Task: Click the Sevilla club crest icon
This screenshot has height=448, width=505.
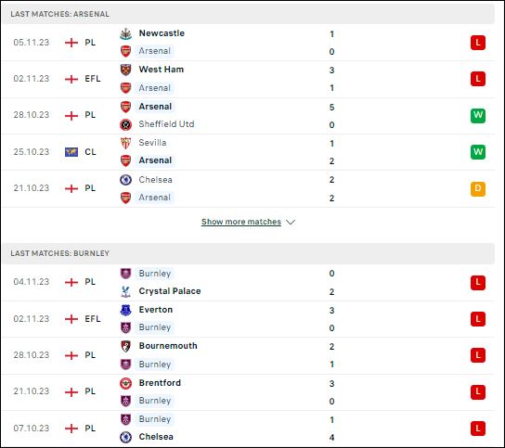Action: tap(125, 143)
